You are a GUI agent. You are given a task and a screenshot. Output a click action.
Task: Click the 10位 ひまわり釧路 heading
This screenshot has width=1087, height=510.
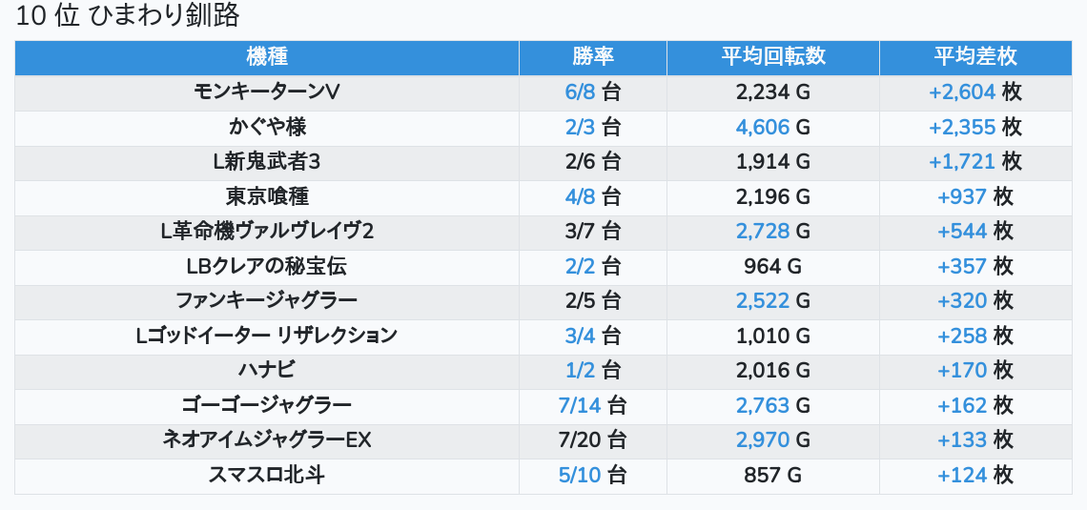click(128, 15)
